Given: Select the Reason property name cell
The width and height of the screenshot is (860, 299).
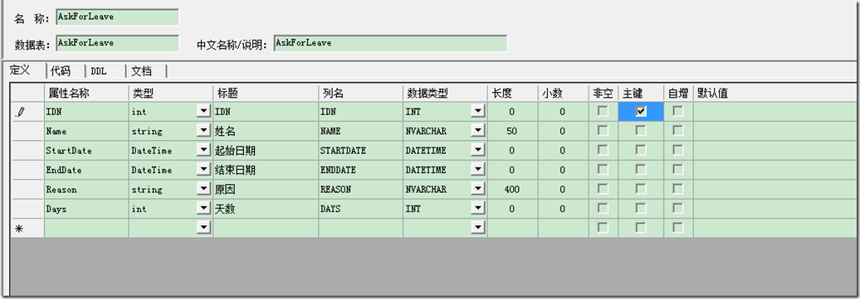Looking at the screenshot, I should coord(86,190).
